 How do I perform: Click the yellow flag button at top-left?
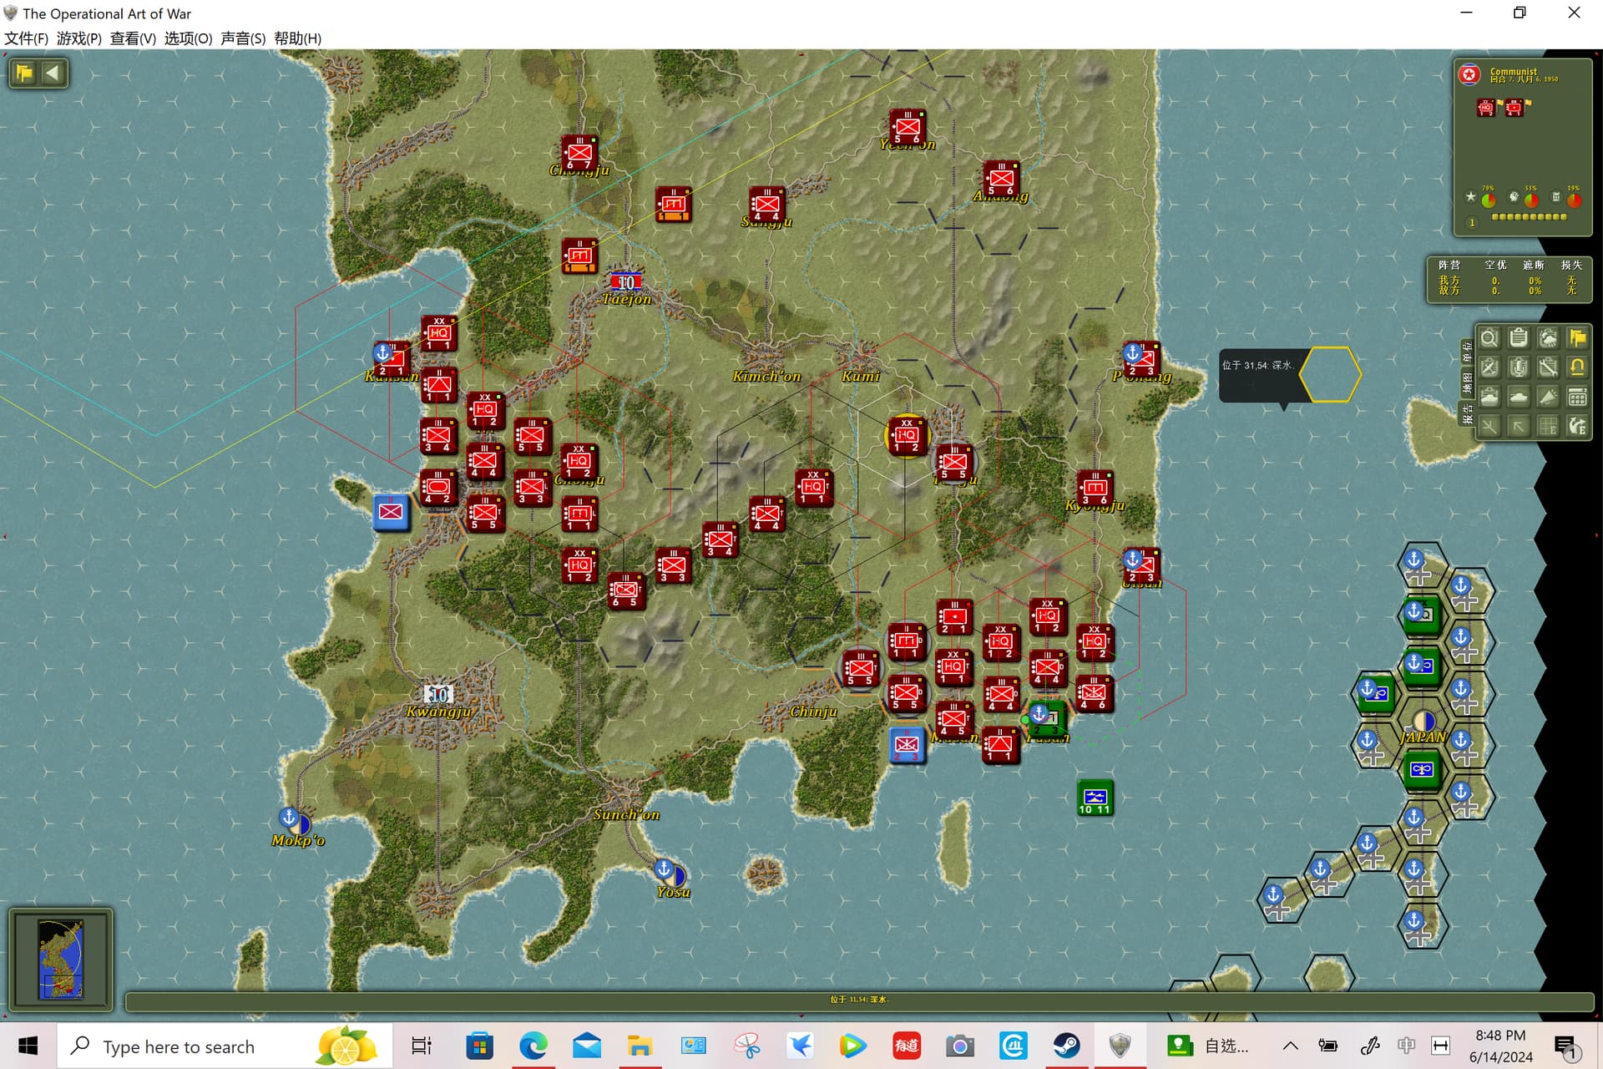[x=24, y=73]
